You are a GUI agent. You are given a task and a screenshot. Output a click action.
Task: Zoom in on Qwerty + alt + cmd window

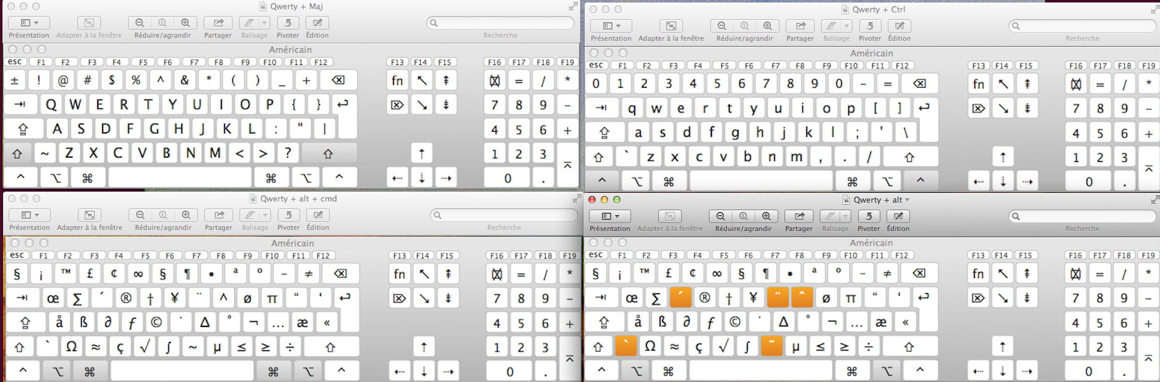tap(186, 215)
